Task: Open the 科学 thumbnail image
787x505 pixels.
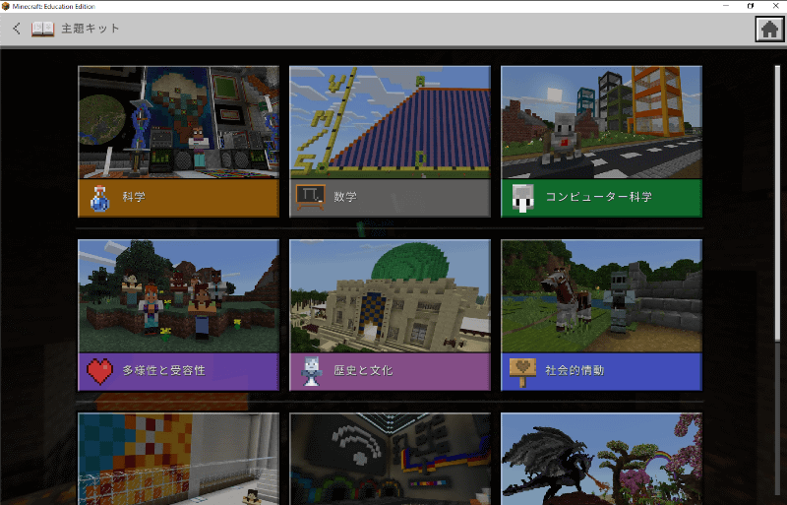Action: 178,122
